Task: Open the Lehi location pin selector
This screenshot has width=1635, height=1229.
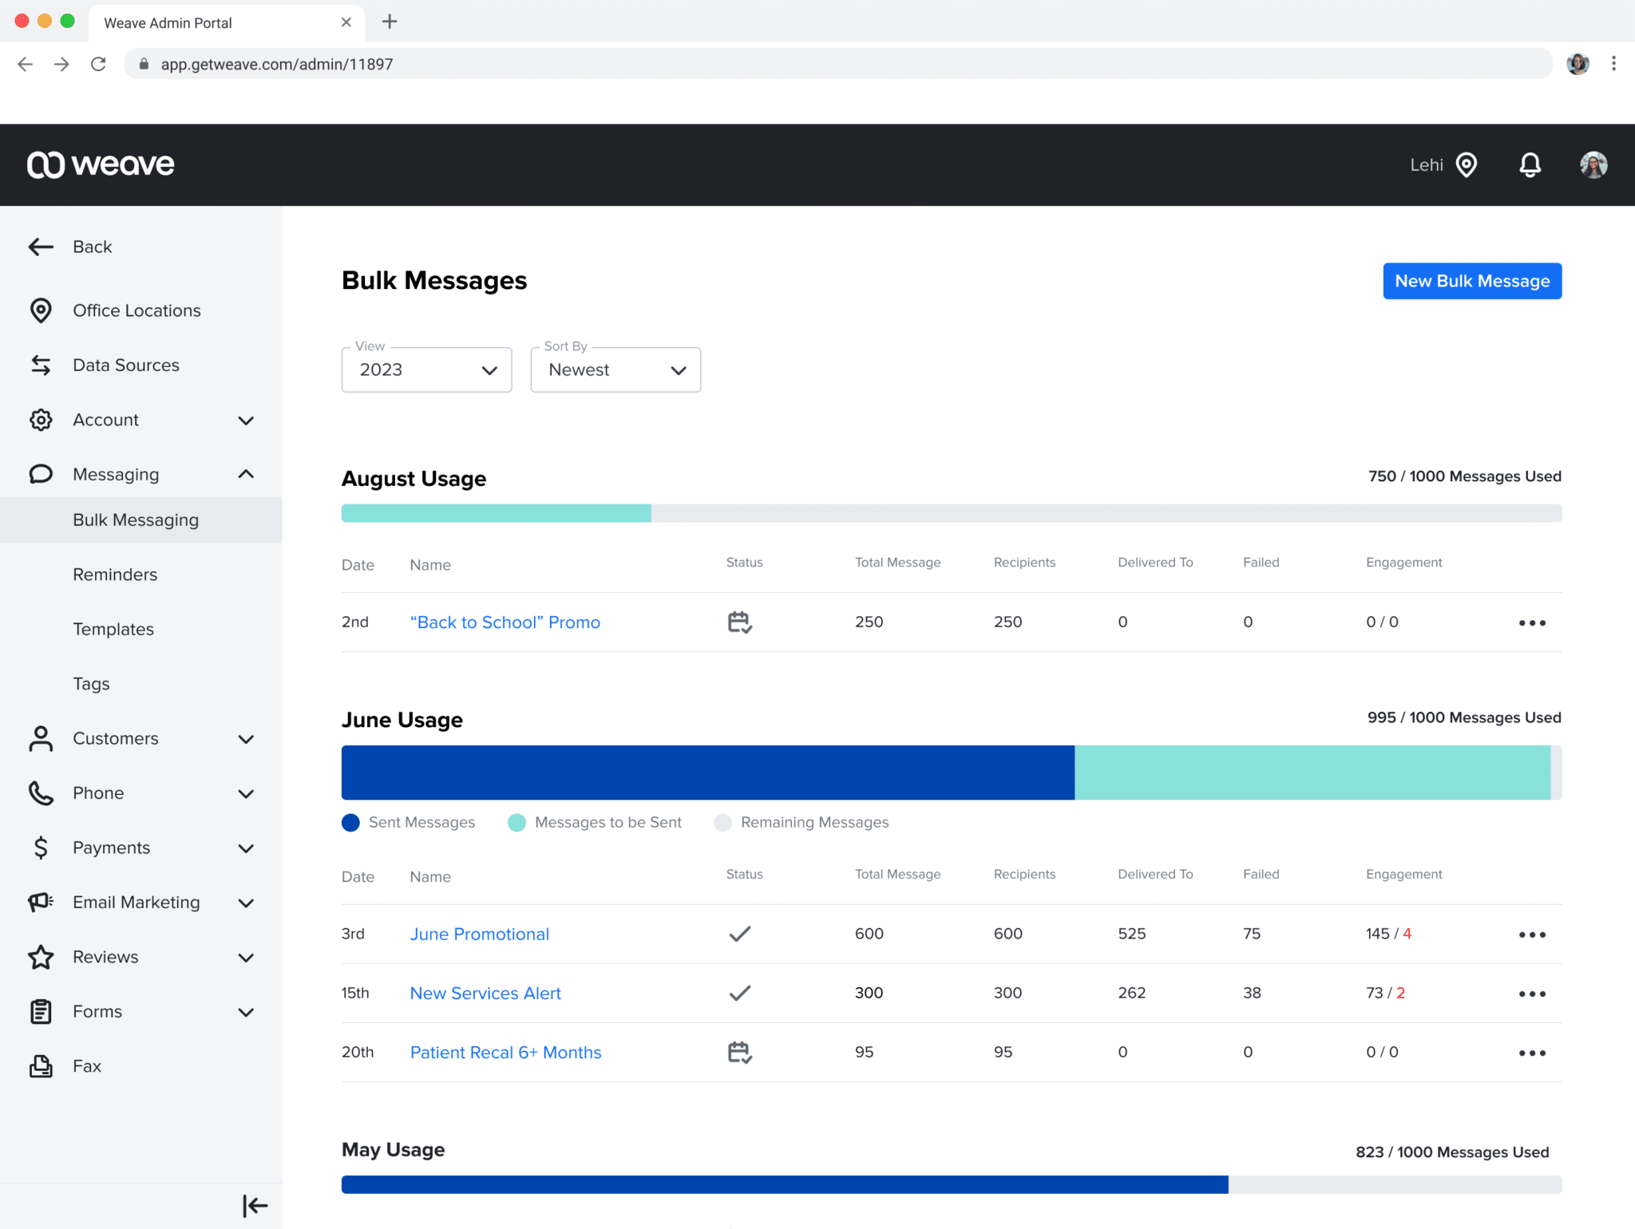Action: click(x=1466, y=165)
